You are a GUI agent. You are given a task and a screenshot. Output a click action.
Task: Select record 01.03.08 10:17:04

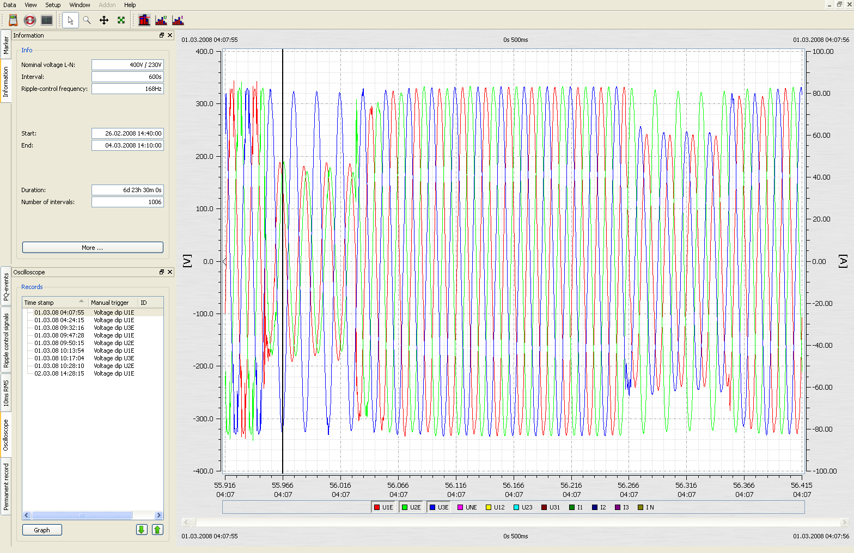click(x=93, y=358)
